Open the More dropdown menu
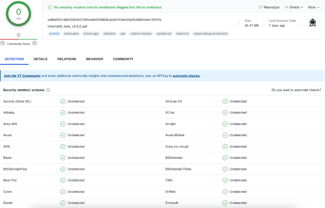The height and width of the screenshot is (208, 325). point(313,7)
